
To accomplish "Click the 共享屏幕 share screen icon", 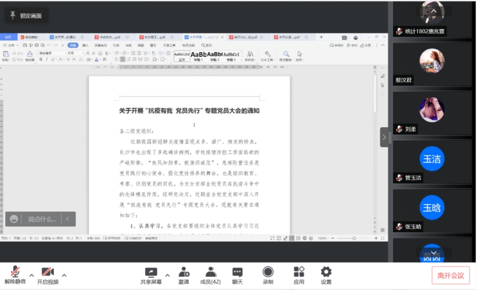I will coord(151,272).
